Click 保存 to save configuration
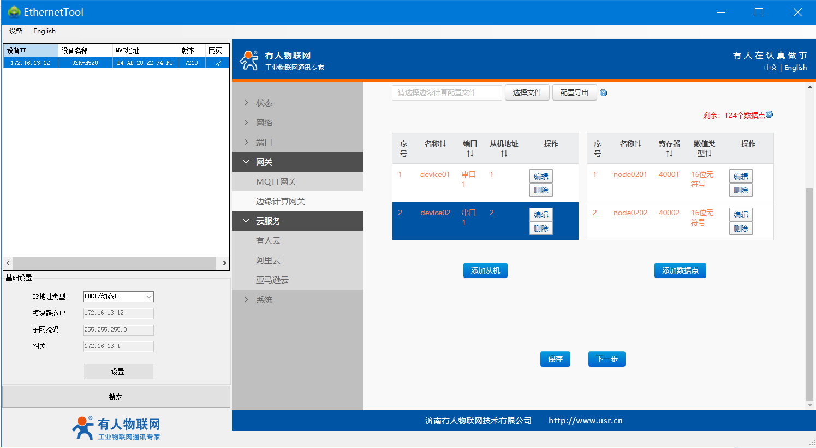This screenshot has height=448, width=816. (555, 359)
